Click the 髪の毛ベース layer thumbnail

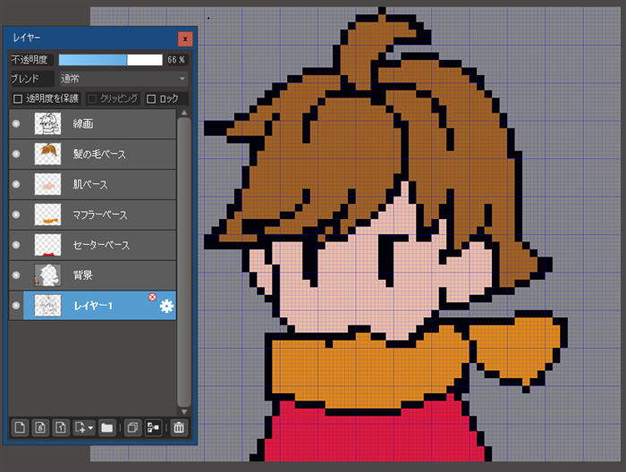point(48,154)
